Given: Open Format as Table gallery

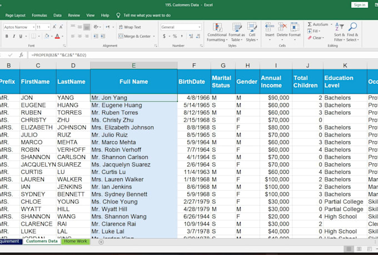Looking at the screenshot, I should pos(236,32).
